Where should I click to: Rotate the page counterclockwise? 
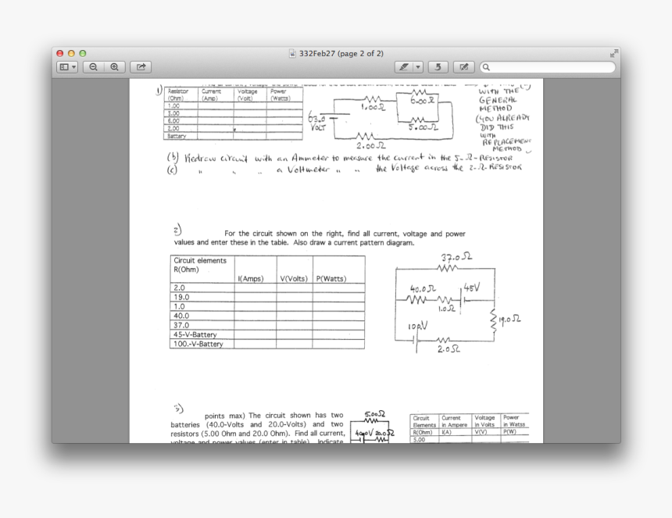tap(438, 67)
